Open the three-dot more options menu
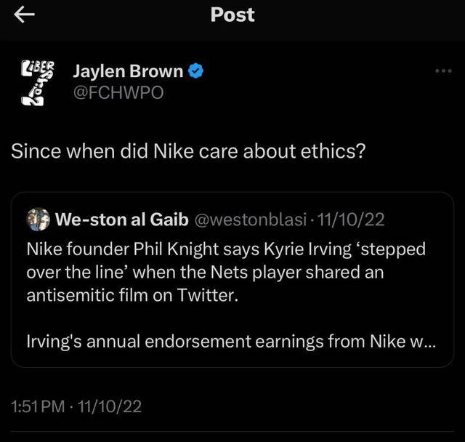465x442 pixels. tap(442, 72)
